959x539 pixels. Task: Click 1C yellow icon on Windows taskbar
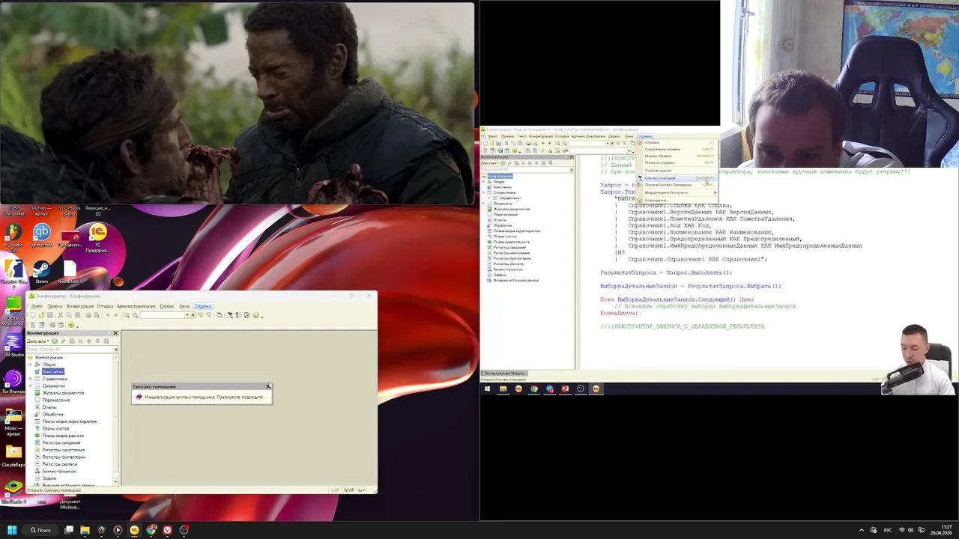pyautogui.click(x=135, y=530)
